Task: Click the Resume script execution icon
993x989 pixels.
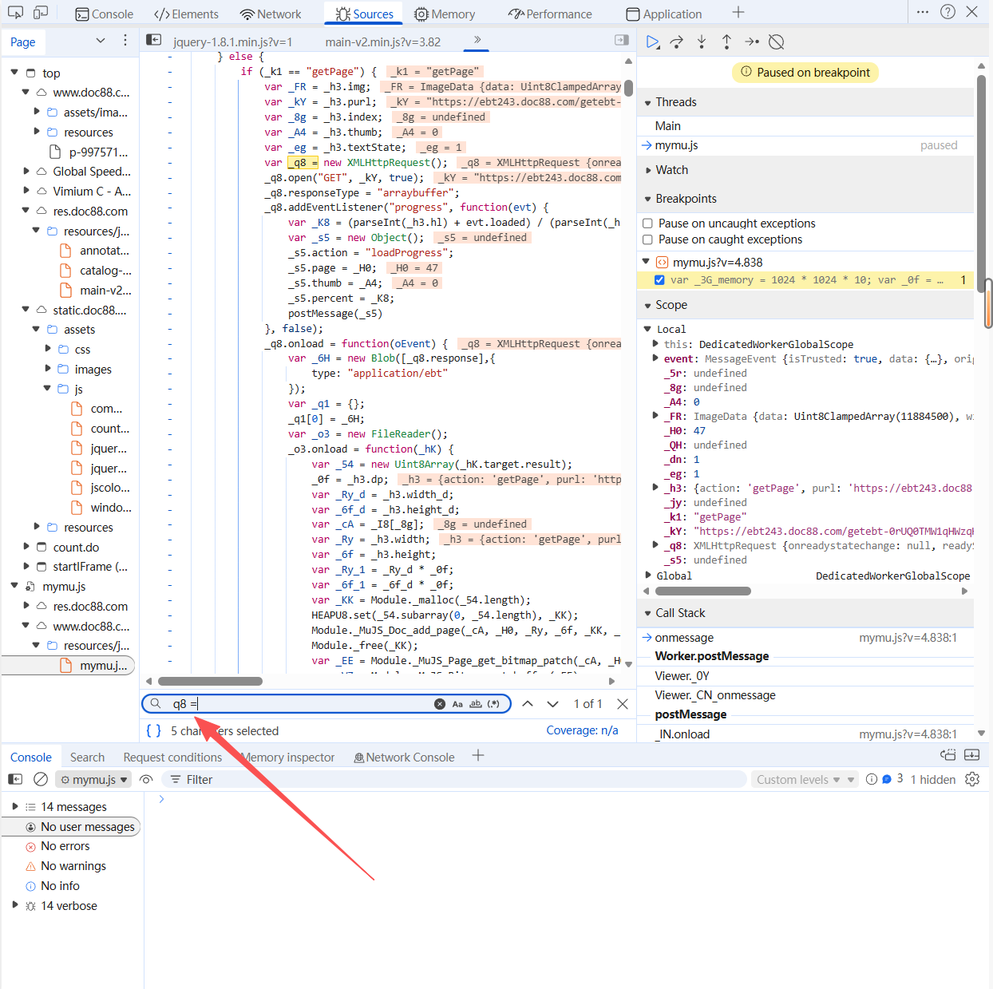Action: point(652,42)
